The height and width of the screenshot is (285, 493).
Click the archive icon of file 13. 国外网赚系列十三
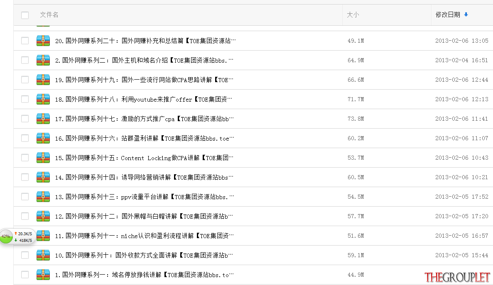click(x=43, y=197)
